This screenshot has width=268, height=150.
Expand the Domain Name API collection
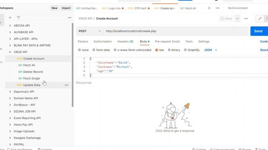coord(10,98)
